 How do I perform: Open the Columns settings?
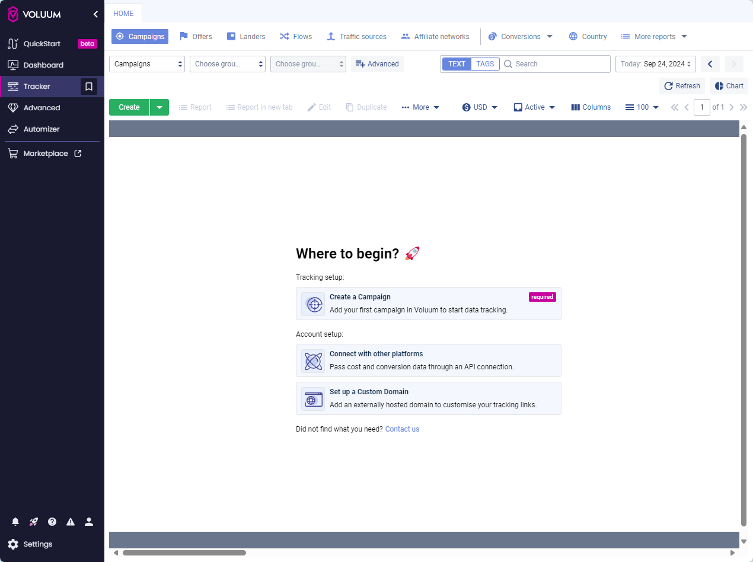591,107
